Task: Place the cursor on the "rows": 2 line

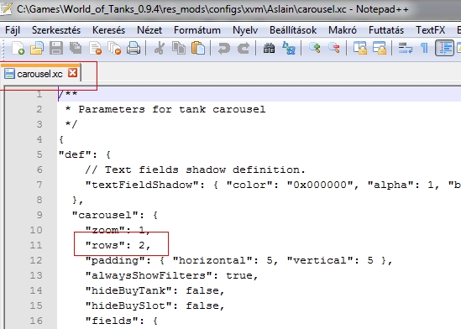Action: point(118,245)
